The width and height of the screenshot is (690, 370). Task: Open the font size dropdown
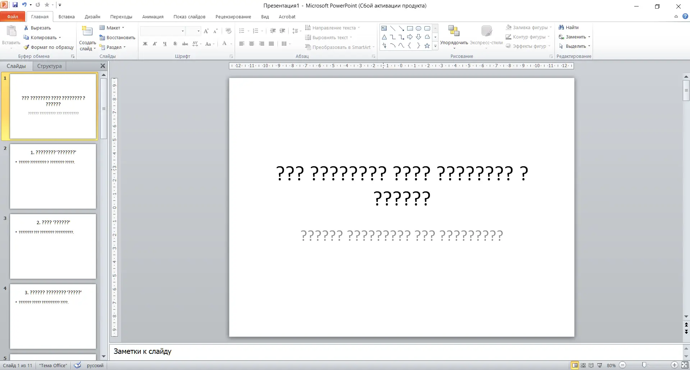coord(198,31)
